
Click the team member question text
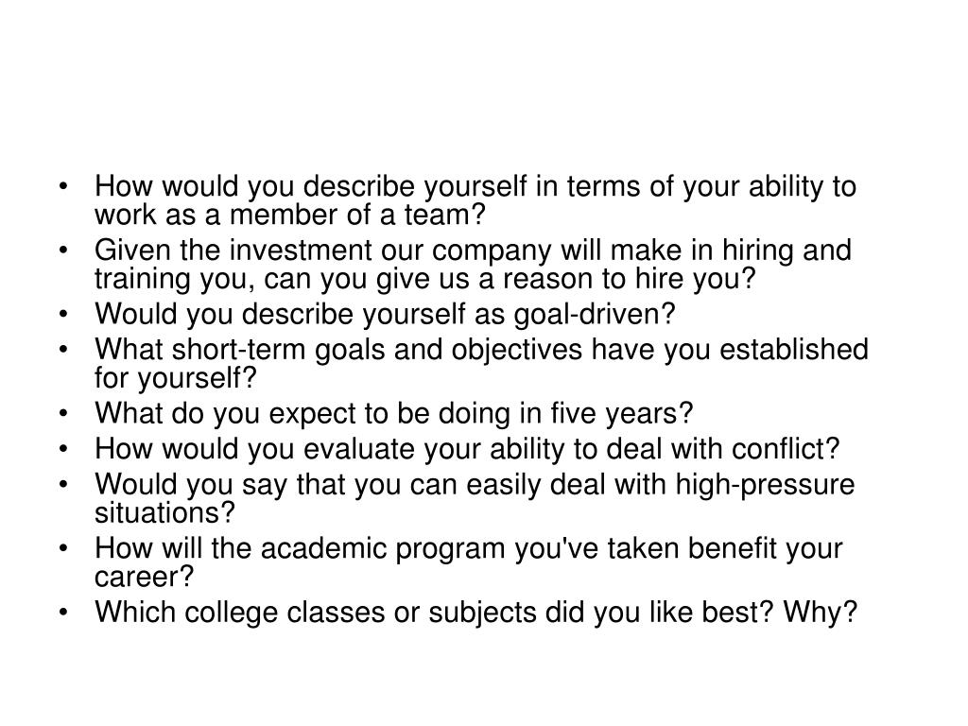point(475,200)
